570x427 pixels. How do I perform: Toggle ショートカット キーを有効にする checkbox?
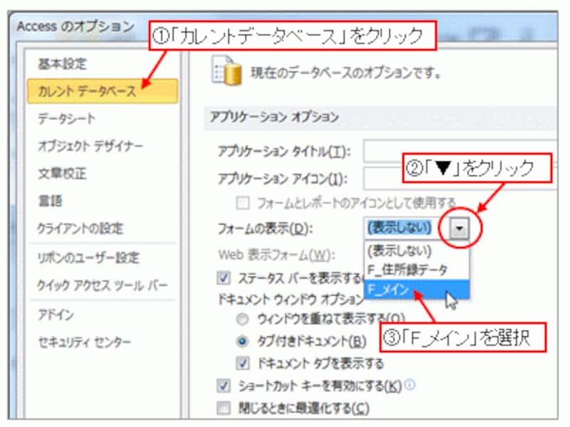(224, 386)
